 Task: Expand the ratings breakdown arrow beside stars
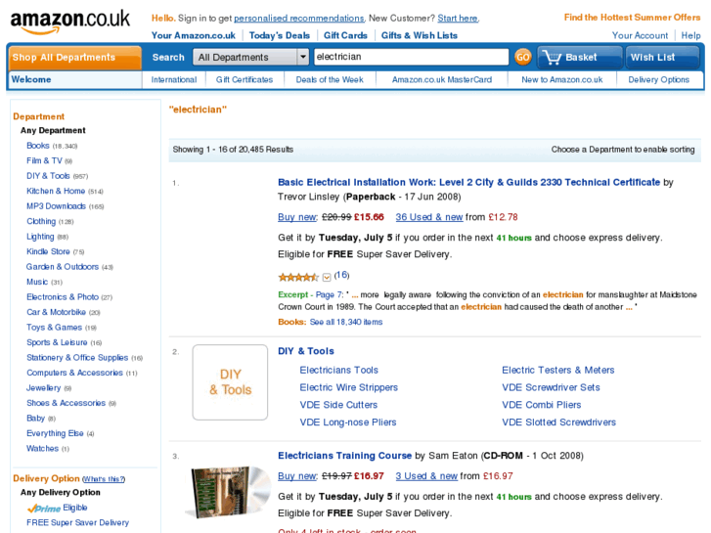pos(327,277)
